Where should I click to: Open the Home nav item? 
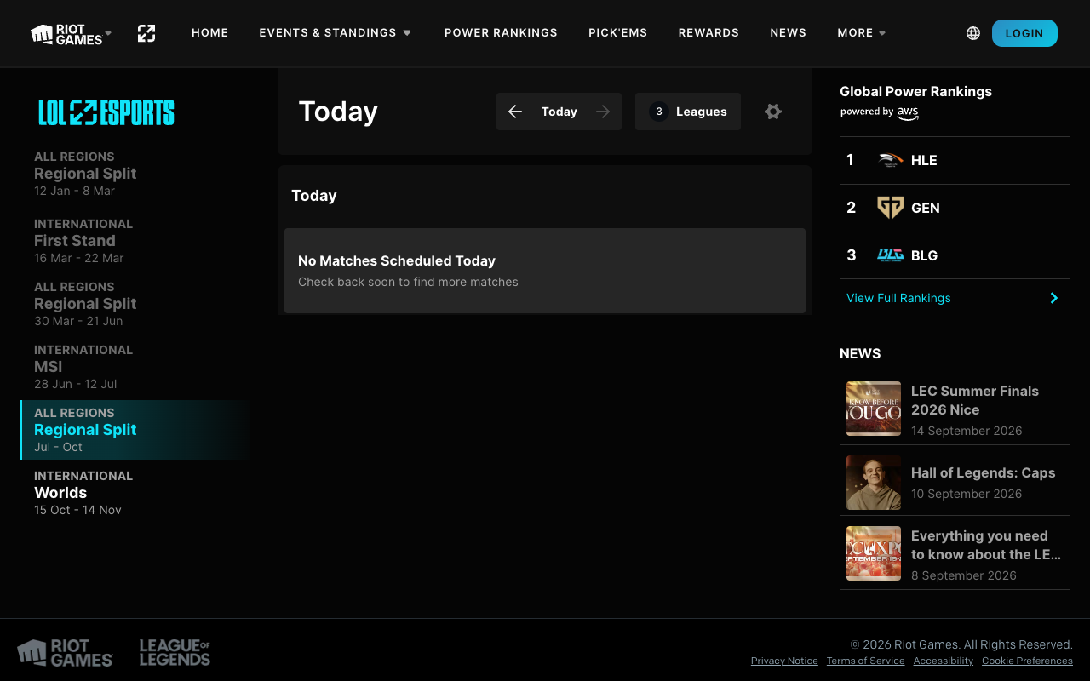pos(210,32)
